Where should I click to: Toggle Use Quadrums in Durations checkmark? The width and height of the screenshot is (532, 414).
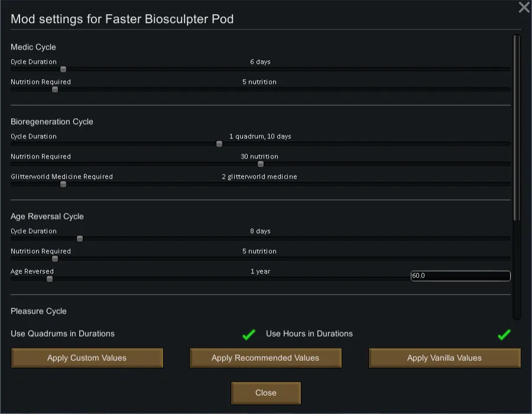(x=249, y=335)
